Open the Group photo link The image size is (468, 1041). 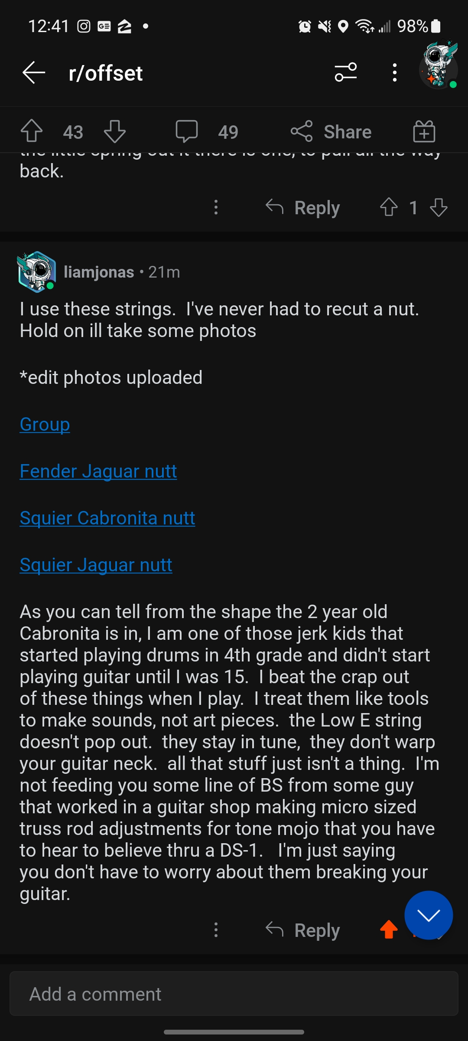click(x=45, y=425)
